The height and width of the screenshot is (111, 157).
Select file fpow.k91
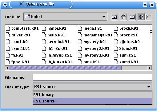pyautogui.click(x=18, y=62)
